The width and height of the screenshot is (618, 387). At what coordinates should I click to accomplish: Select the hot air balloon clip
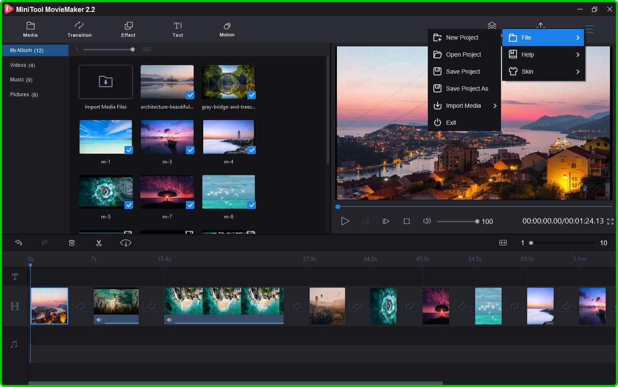coord(327,306)
